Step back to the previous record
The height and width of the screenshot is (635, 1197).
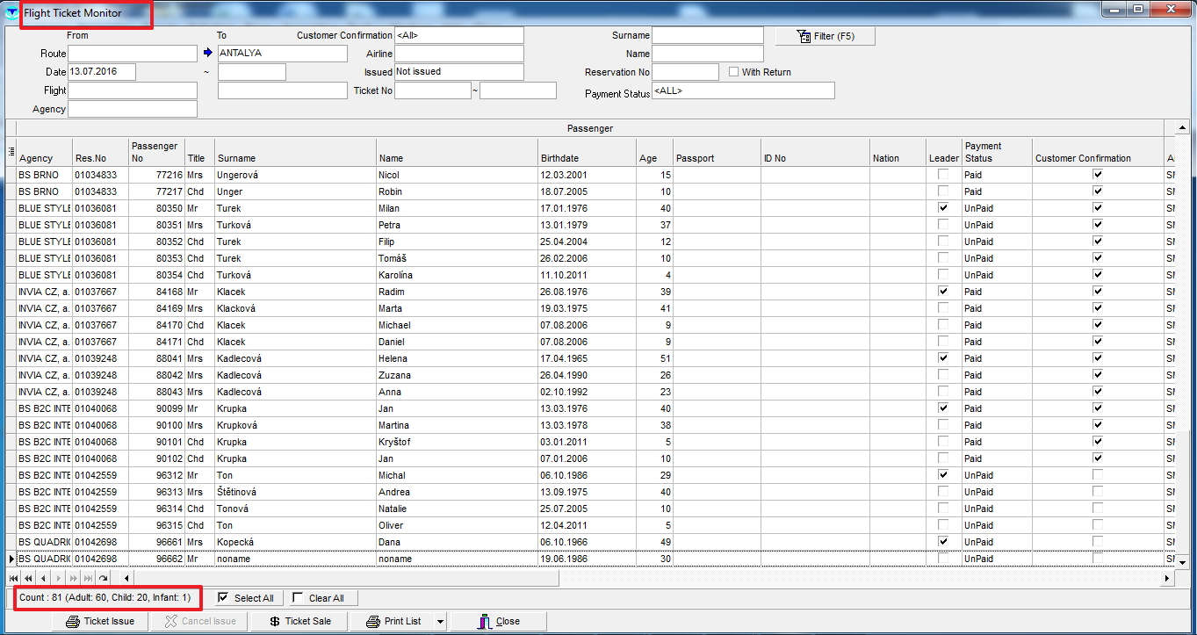click(x=43, y=578)
